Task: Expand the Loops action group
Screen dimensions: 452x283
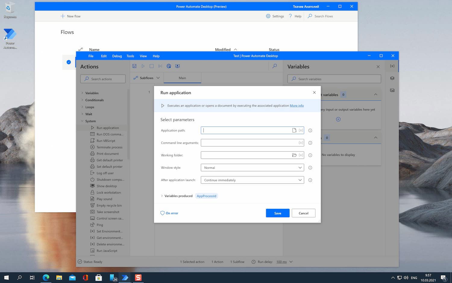Action: (x=82, y=107)
